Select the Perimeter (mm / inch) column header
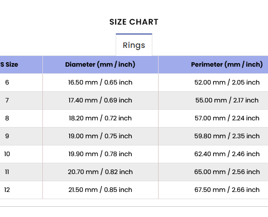 tap(227, 64)
